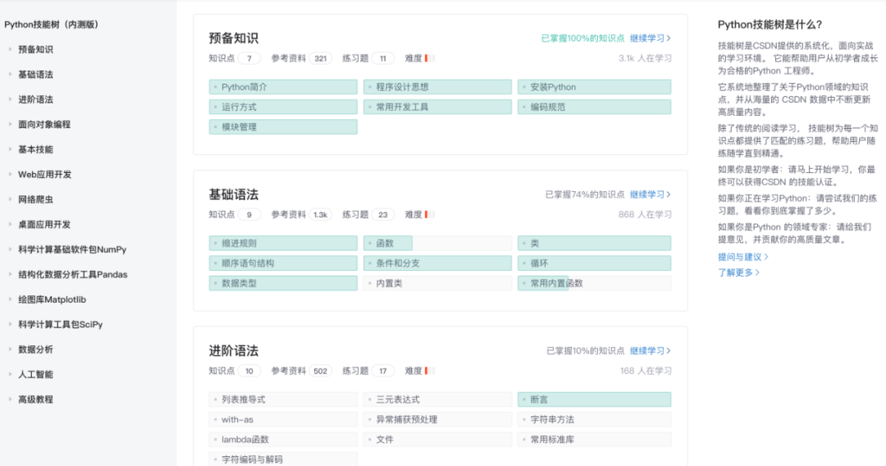Click 已掌握10%的知识点 progress text
This screenshot has width=886, height=466.
coord(586,351)
